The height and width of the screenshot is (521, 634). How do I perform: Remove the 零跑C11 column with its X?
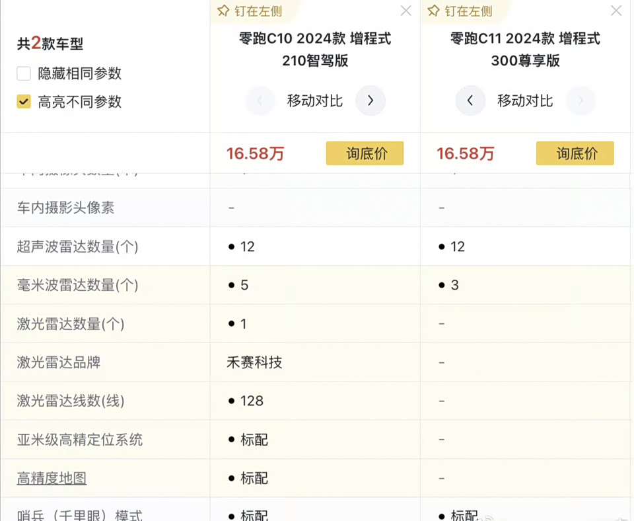pos(616,11)
